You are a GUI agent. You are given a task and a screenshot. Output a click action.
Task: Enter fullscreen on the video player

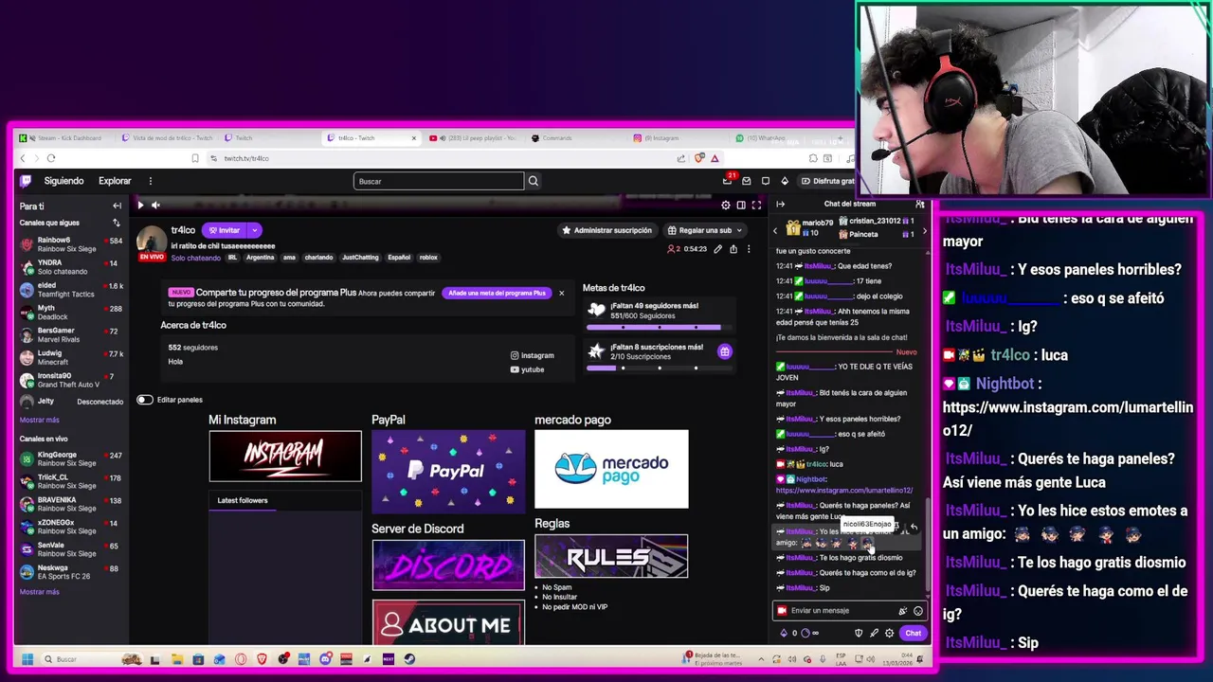click(x=756, y=205)
